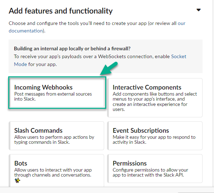214x193 pixels.
Task: Collapse the Add features and functionality section
Action: click(199, 10)
